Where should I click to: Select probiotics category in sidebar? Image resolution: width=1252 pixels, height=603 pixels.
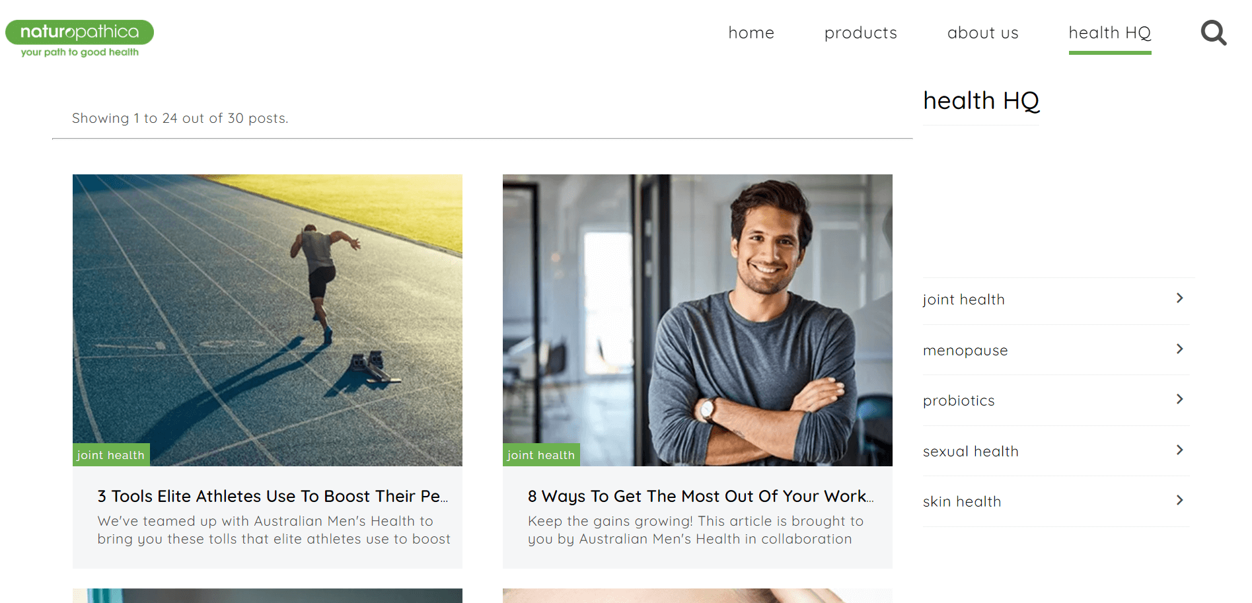tap(959, 401)
